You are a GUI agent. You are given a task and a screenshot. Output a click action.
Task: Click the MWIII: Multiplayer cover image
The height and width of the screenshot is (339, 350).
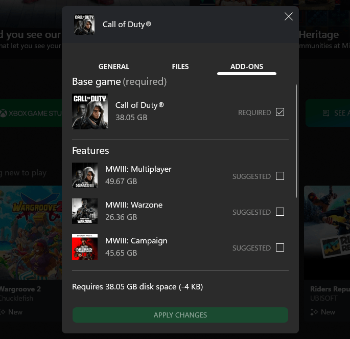click(x=85, y=175)
